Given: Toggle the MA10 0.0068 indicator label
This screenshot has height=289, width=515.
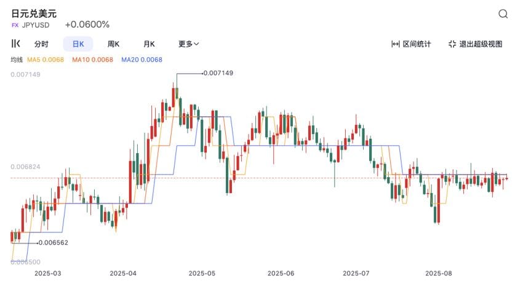Looking at the screenshot, I should 92,60.
